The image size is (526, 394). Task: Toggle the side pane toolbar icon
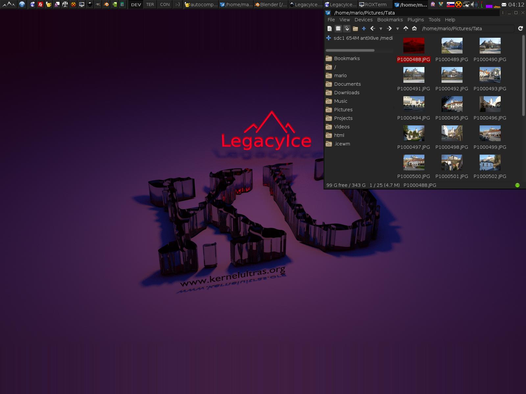coord(338,29)
